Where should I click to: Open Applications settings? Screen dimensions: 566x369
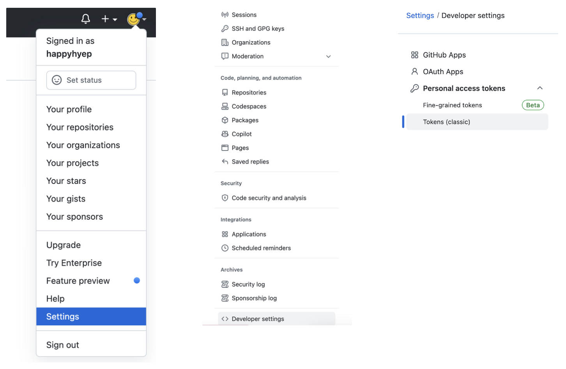point(249,234)
